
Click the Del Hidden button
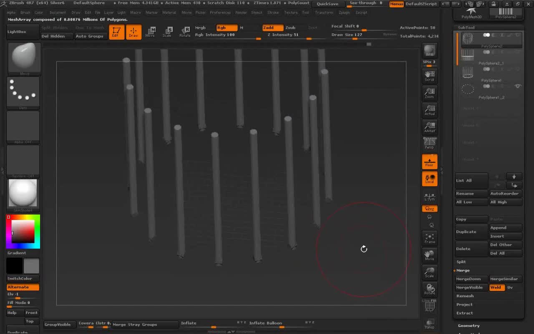(57, 36)
